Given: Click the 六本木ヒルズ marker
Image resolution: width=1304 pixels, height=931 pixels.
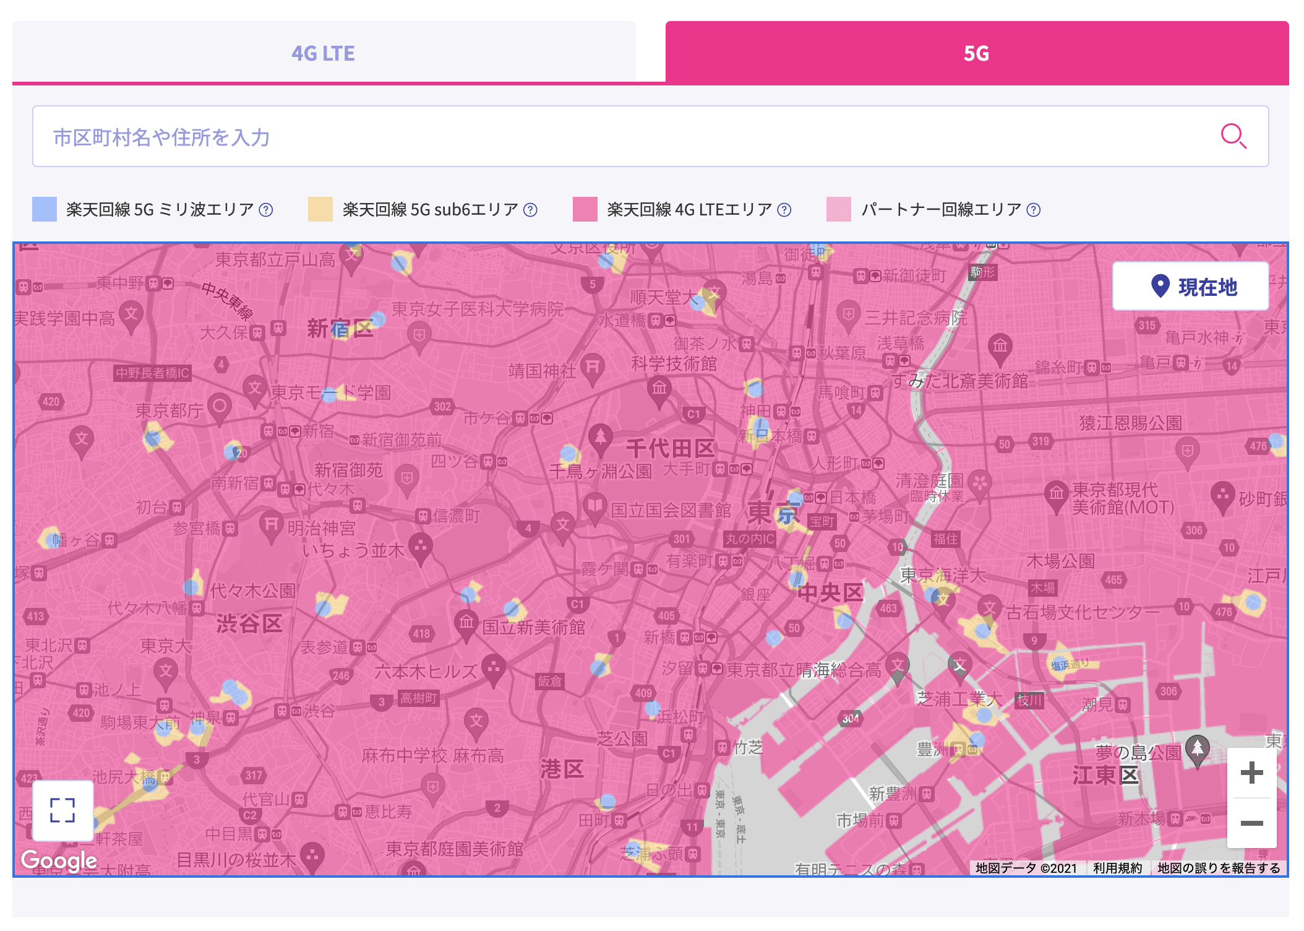Looking at the screenshot, I should 493,670.
